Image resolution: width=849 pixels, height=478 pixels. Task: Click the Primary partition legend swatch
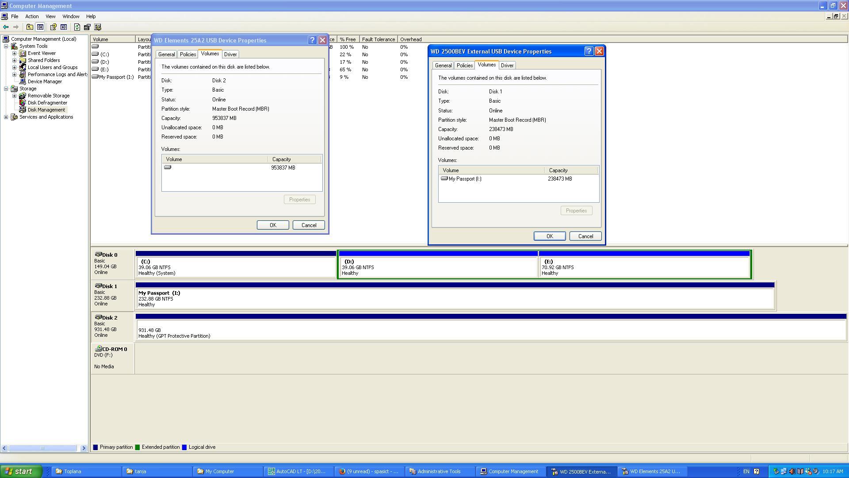coord(96,447)
